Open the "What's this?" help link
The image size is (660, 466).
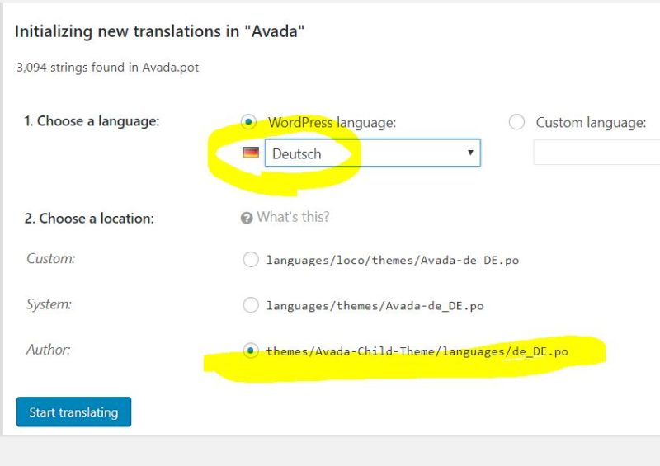[293, 218]
